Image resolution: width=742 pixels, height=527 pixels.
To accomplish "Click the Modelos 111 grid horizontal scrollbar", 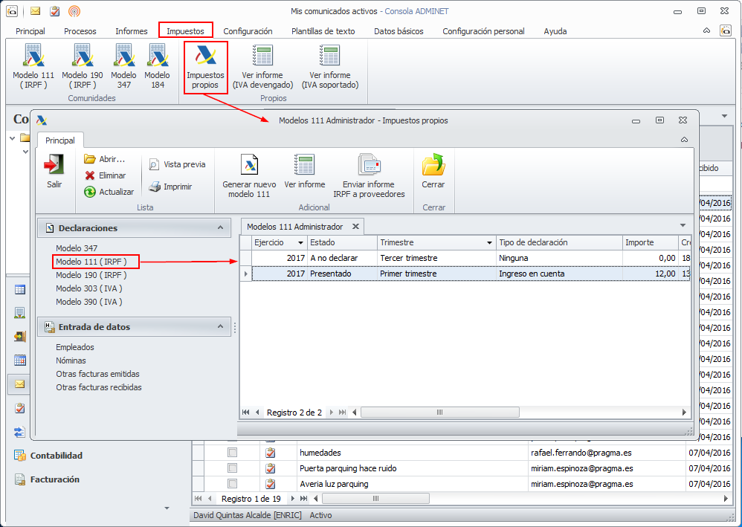I will coord(439,412).
